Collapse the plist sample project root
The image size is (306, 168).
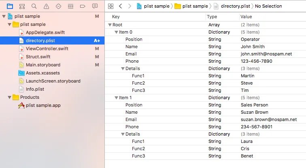[4, 16]
